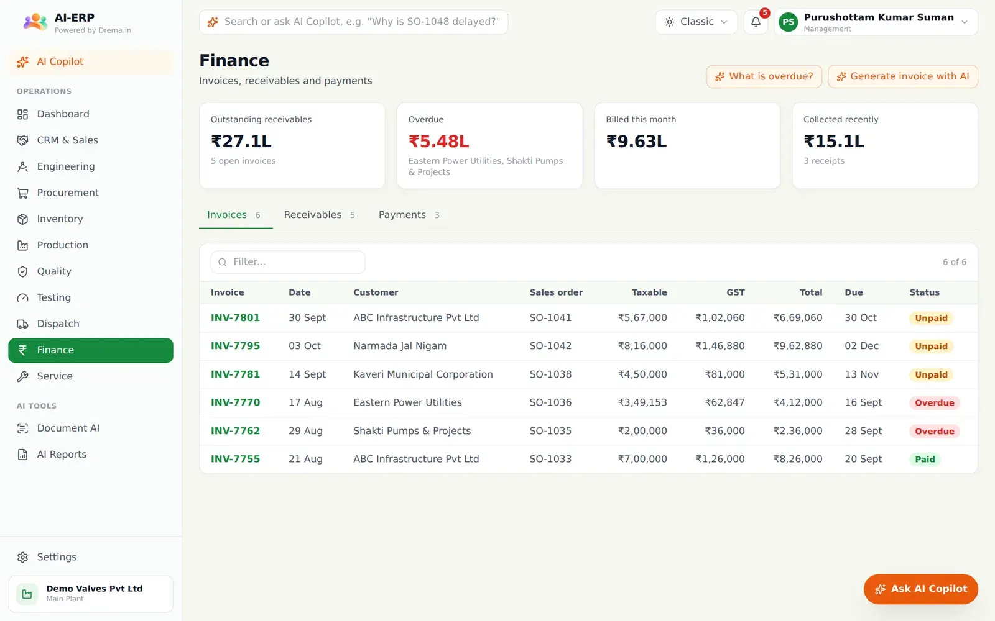
Task: Switch to the Invoices tab
Action: pyautogui.click(x=236, y=215)
